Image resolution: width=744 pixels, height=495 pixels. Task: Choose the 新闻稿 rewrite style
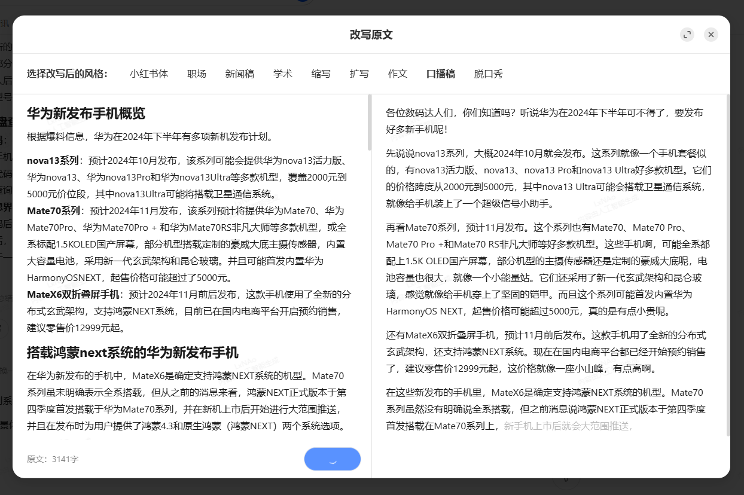pyautogui.click(x=239, y=74)
